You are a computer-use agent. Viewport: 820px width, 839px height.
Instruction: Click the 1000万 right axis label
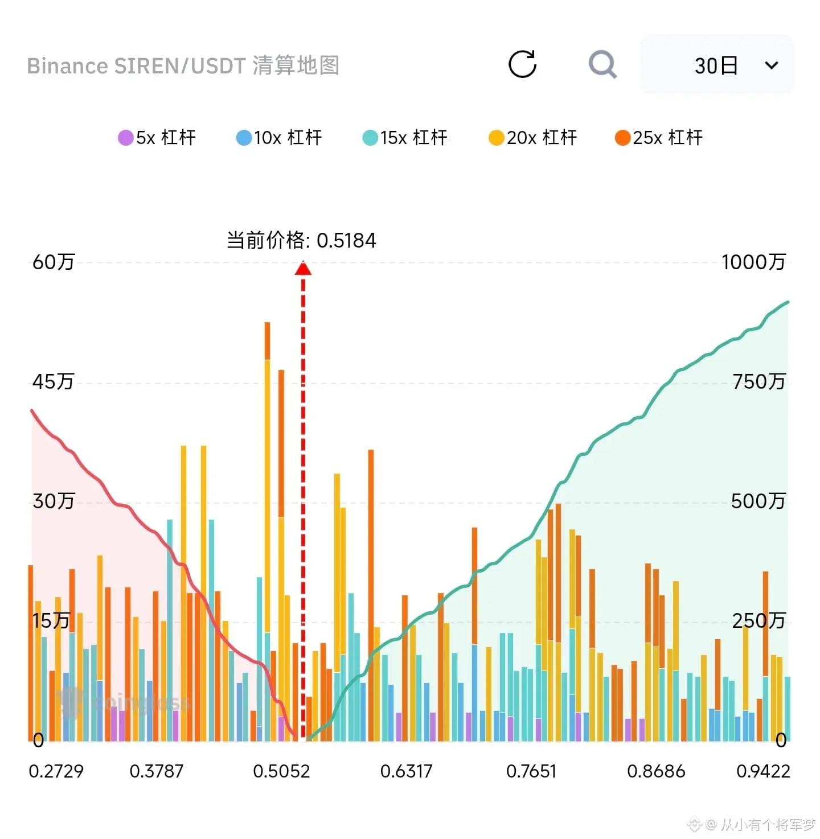[x=753, y=262]
